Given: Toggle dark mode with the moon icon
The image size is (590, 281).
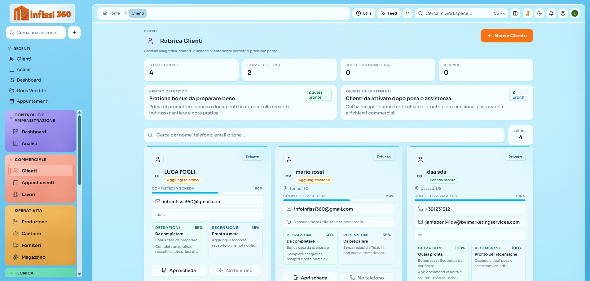Looking at the screenshot, I should tap(539, 13).
